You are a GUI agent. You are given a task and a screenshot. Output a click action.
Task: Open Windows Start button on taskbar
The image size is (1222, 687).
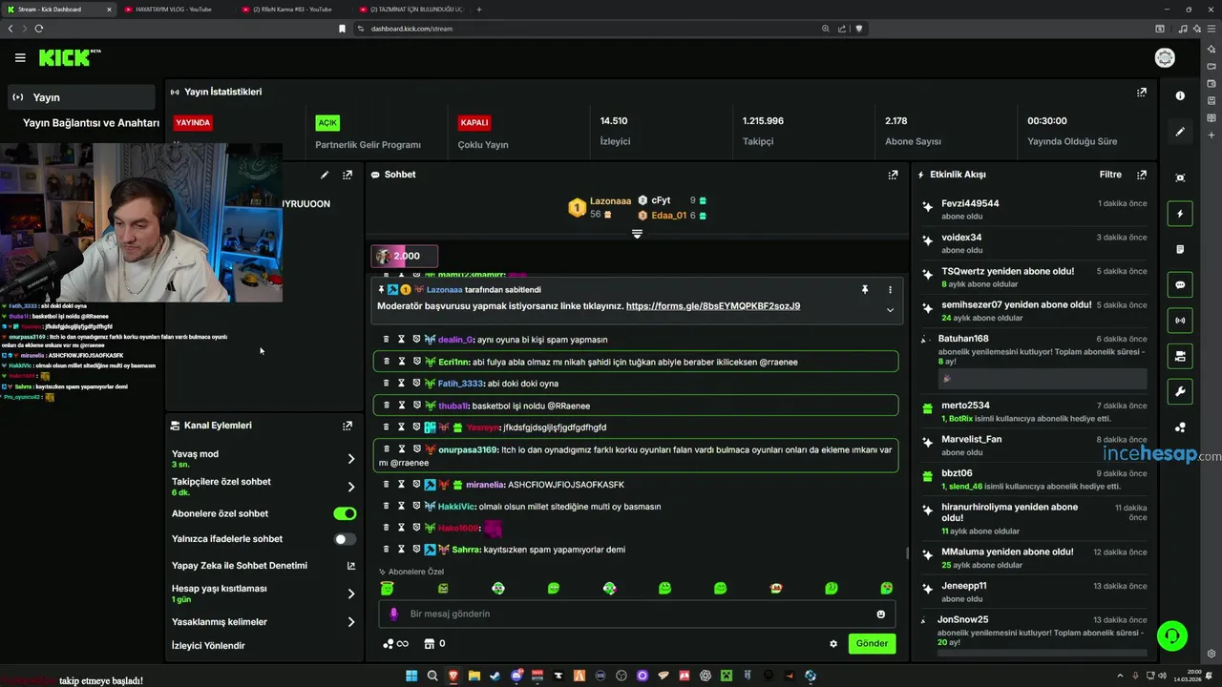click(x=411, y=676)
